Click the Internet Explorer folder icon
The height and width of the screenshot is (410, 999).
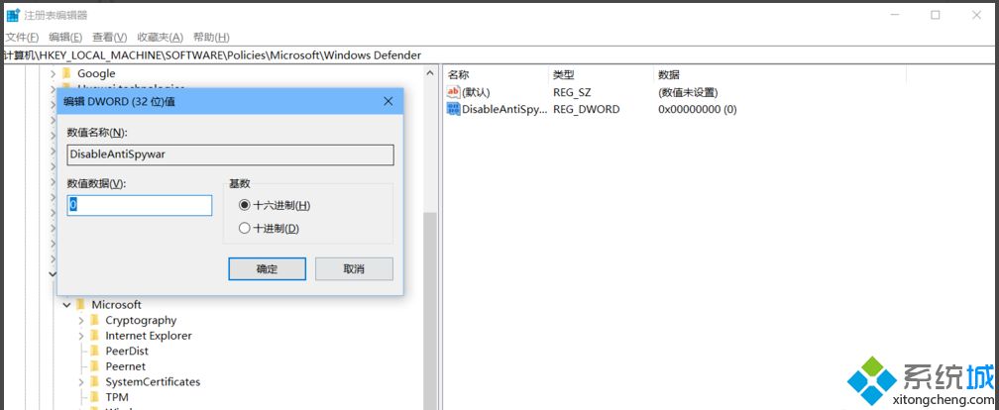click(94, 336)
